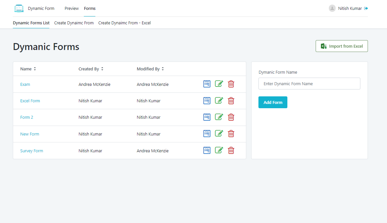Click the Excel icon on Import from Excel
The width and height of the screenshot is (387, 223).
pos(324,46)
